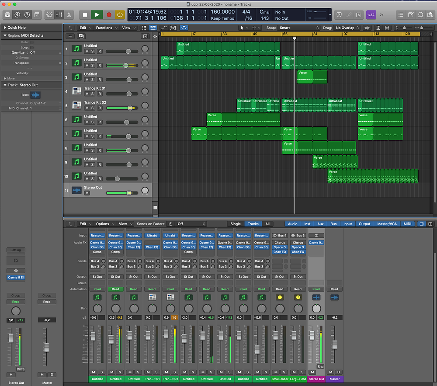Open the Smart Controls dial icon

pos(49,15)
